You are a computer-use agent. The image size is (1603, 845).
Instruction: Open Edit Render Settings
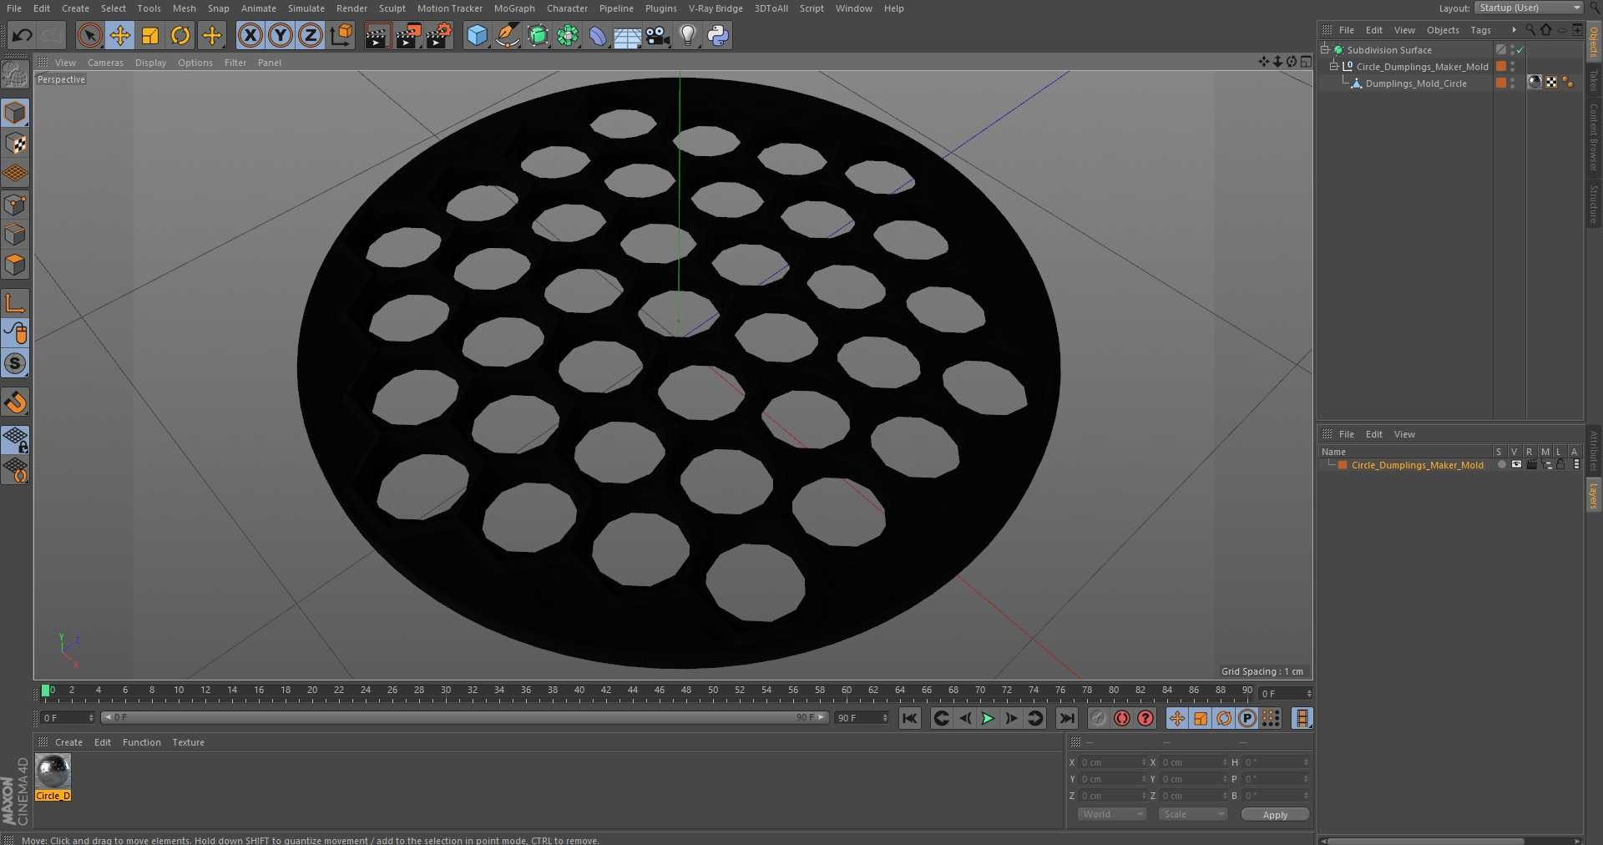click(x=439, y=35)
